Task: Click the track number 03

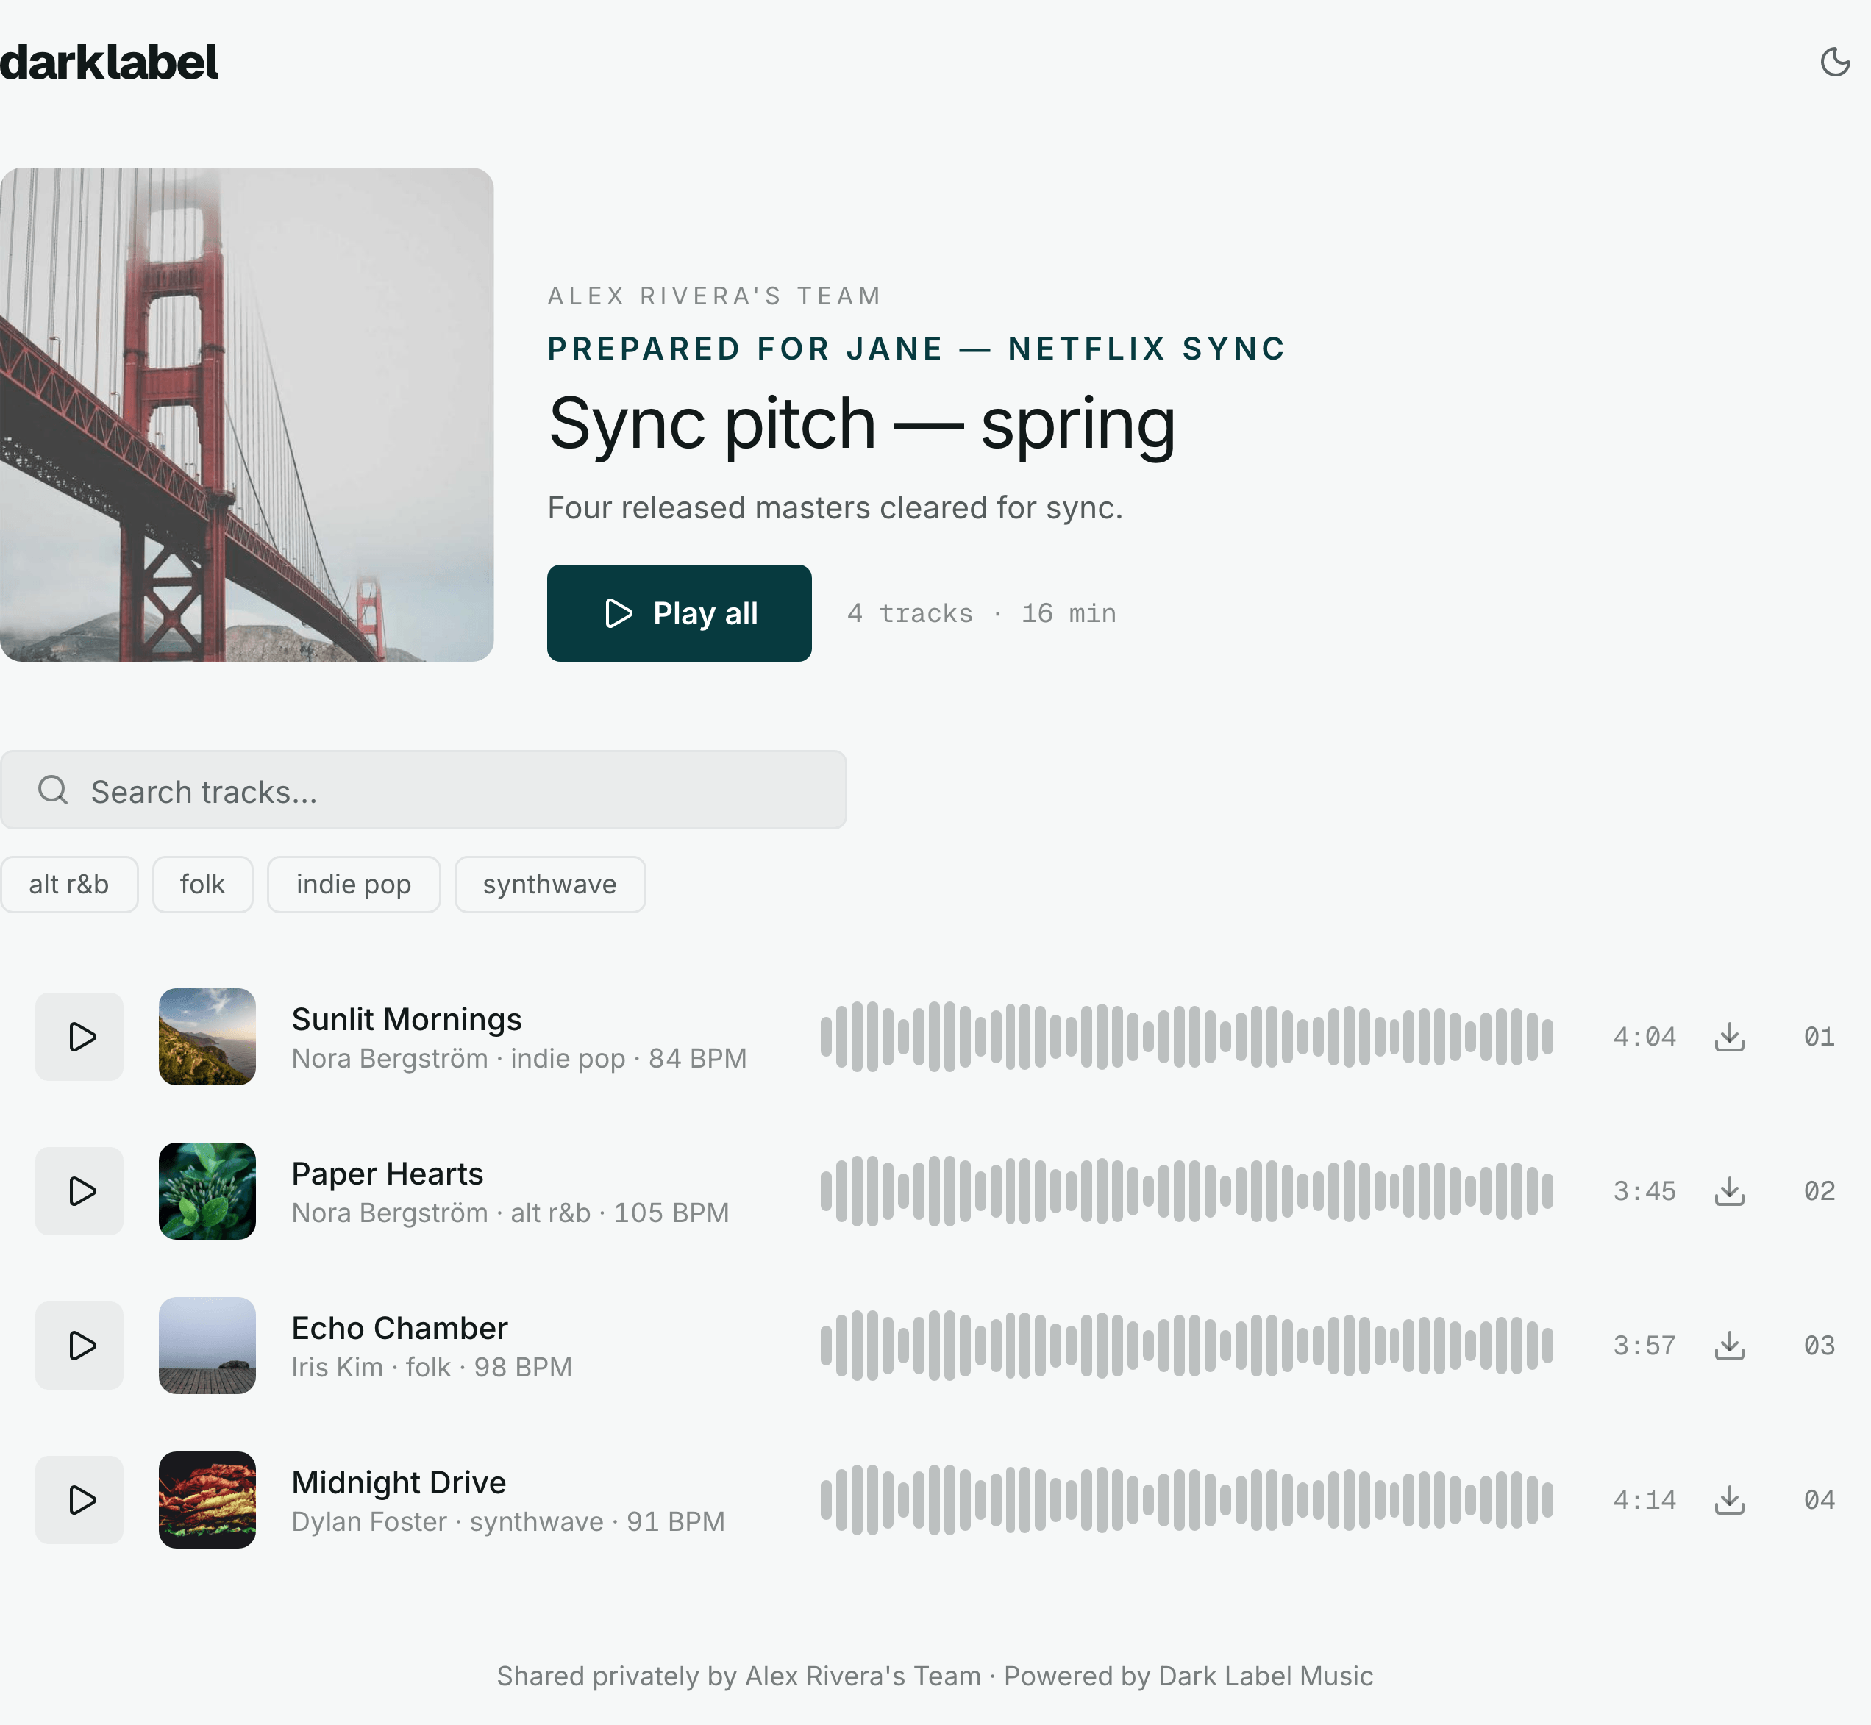Action: click(x=1819, y=1345)
